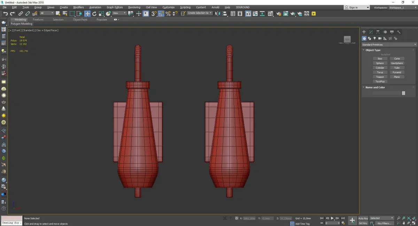This screenshot has height=226, width=418.
Task: Select the Select and Link tool
Action: pos(21,14)
